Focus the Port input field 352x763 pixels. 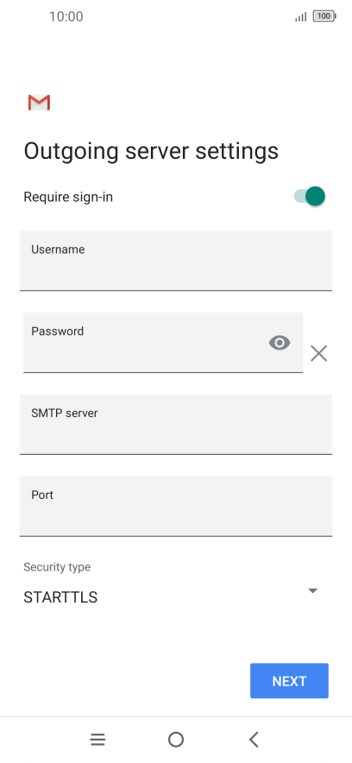click(176, 506)
